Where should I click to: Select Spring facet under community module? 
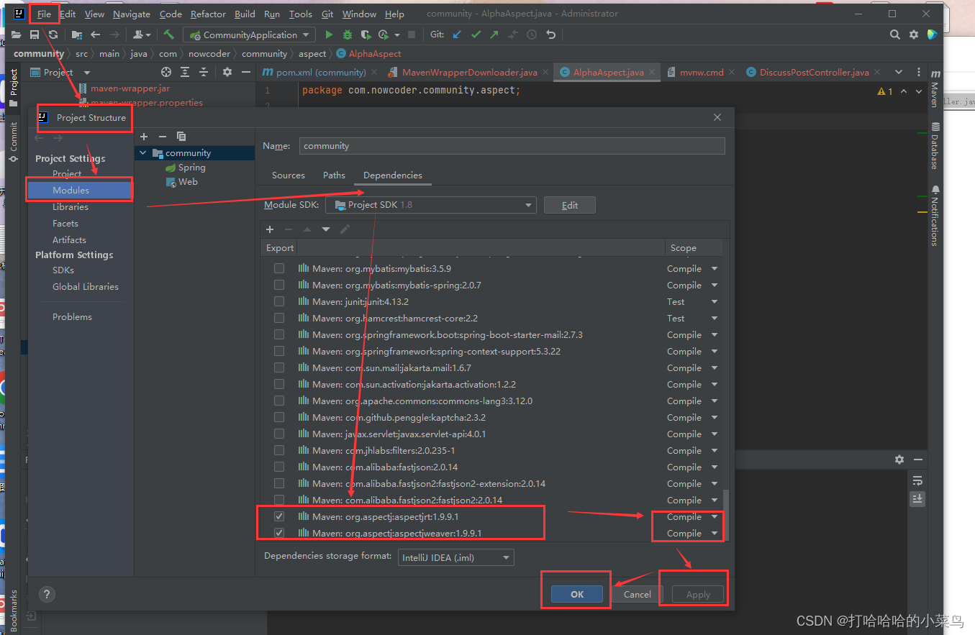tap(186, 167)
